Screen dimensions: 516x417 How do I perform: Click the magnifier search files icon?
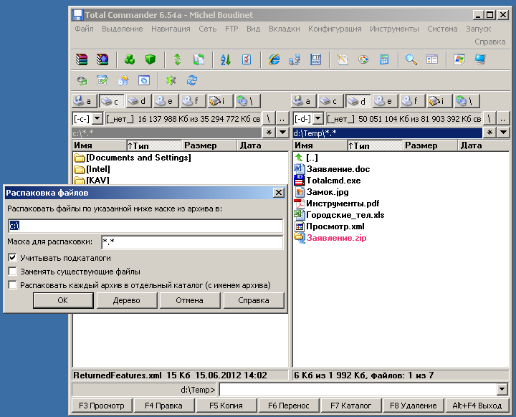click(411, 59)
